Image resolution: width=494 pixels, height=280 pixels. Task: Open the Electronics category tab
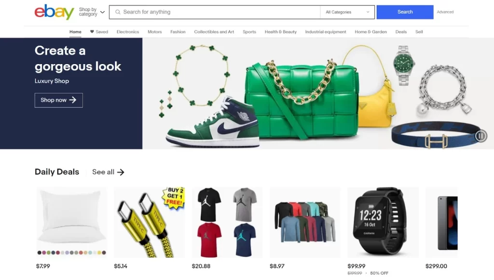[127, 32]
